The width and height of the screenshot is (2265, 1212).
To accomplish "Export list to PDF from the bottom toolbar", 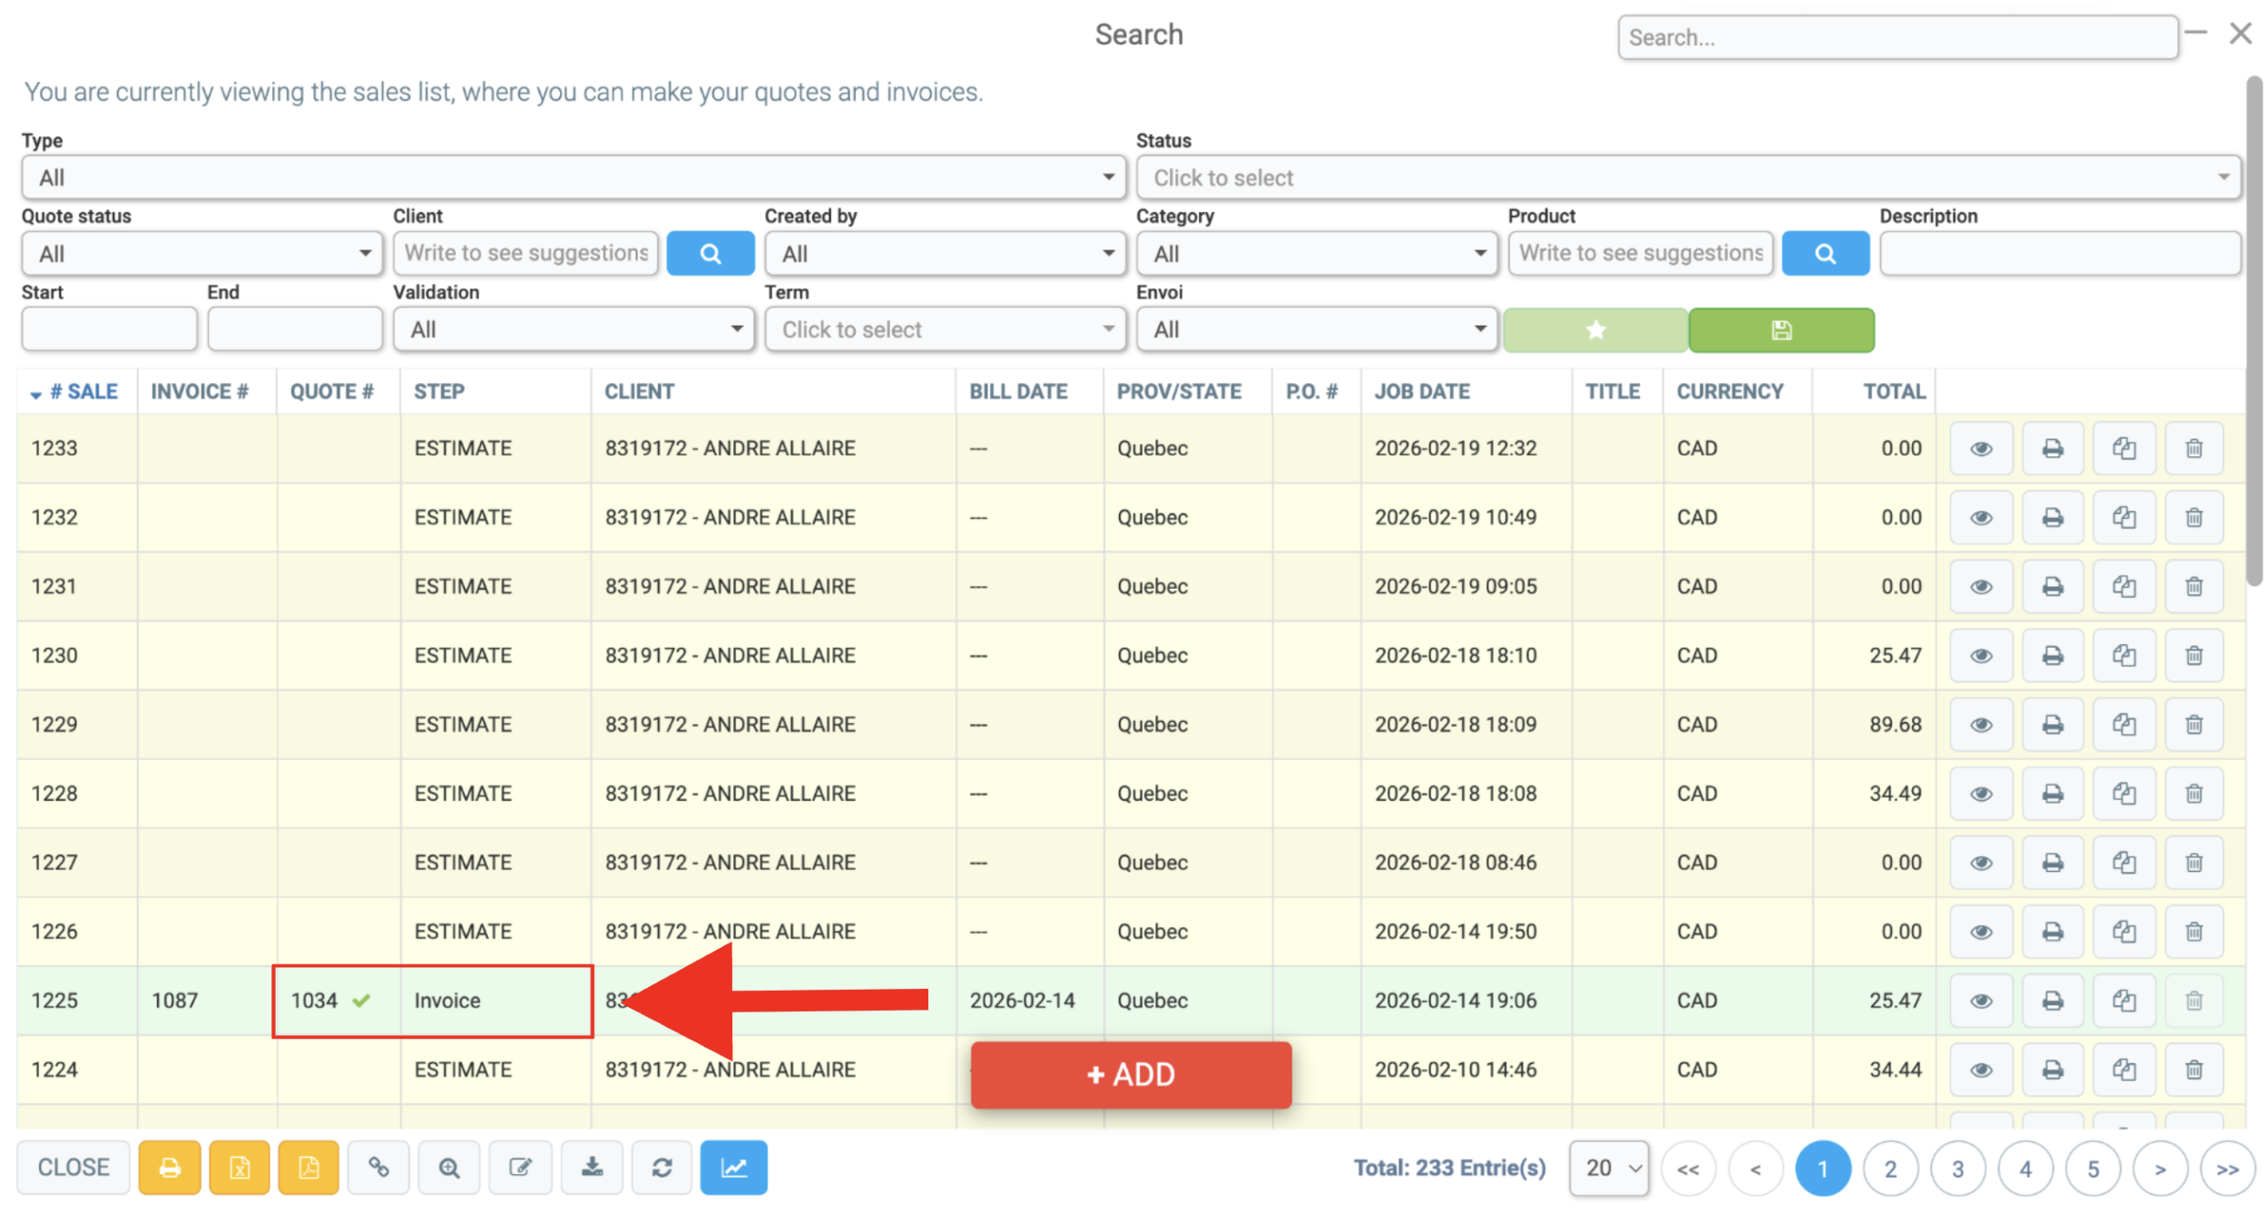I will point(309,1167).
